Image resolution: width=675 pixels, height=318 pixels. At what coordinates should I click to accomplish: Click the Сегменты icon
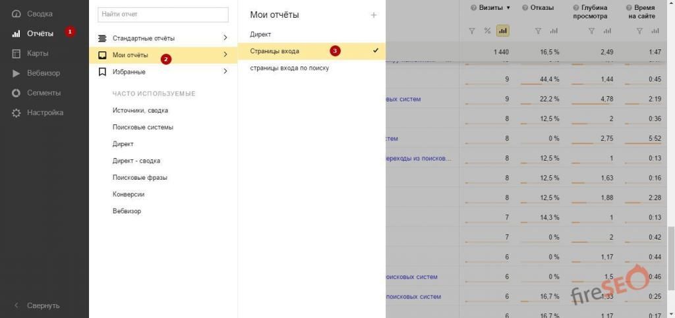click(16, 93)
